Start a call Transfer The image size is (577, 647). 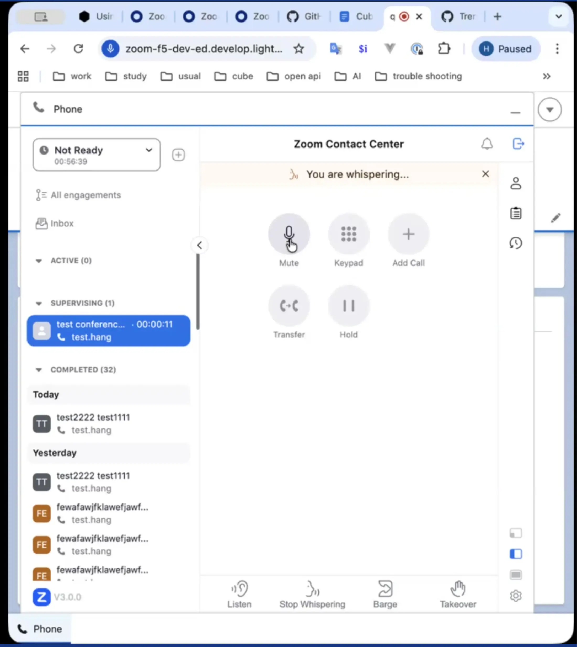(289, 306)
